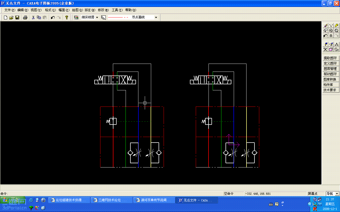Click the coordinate readout -332.446,166.681
Viewport: 340px width, 212px height.
point(276,194)
